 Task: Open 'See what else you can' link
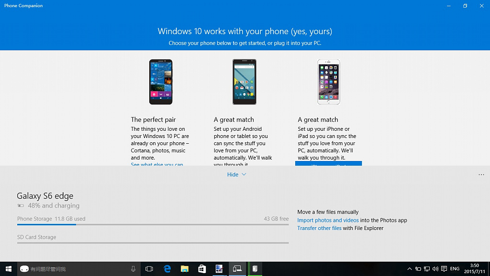pyautogui.click(x=157, y=164)
